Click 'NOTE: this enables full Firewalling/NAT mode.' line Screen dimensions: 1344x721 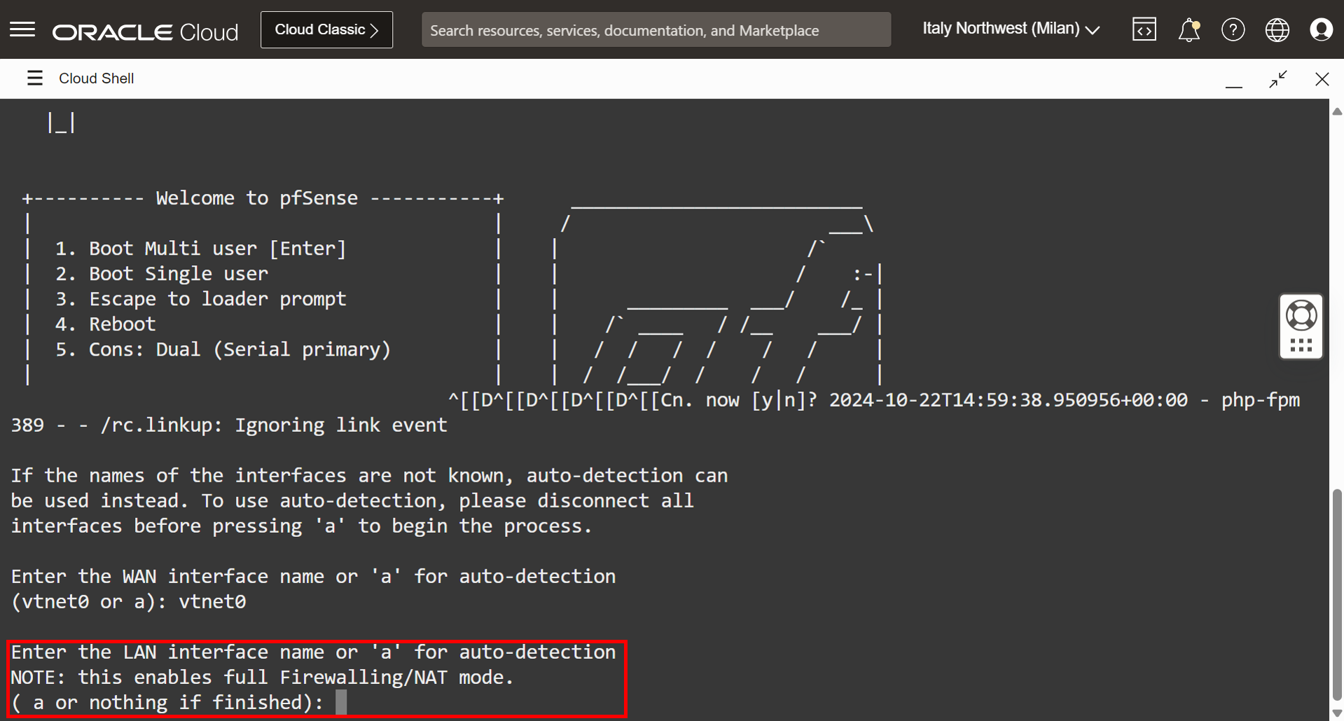click(263, 677)
